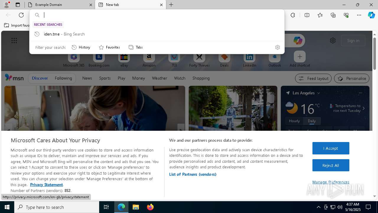378x213 pixels.
Task: Open Settings and more ellipsis menu
Action: (x=359, y=15)
